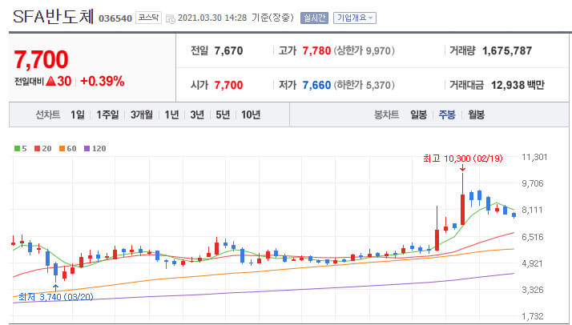Click the 상한가 9,970 upper limit text
Image resolution: width=572 pixels, height=325 pixels.
(364, 51)
